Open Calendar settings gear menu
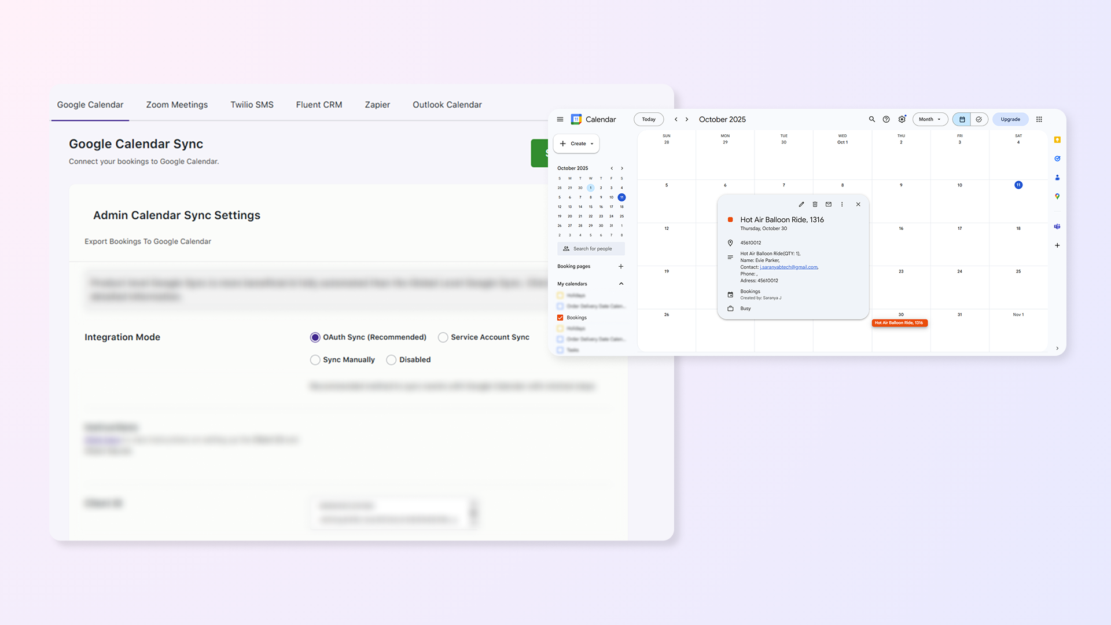Image resolution: width=1111 pixels, height=625 pixels. point(902,119)
